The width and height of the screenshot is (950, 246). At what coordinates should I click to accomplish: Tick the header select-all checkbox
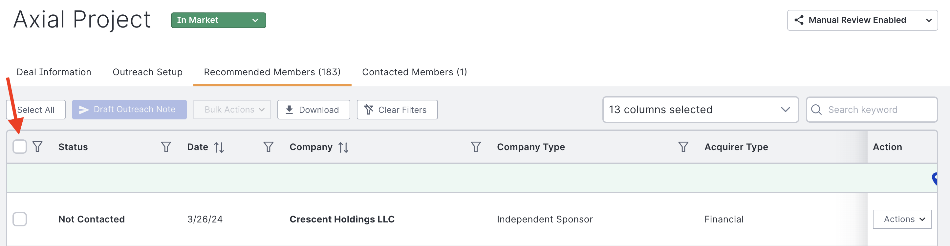tap(20, 147)
